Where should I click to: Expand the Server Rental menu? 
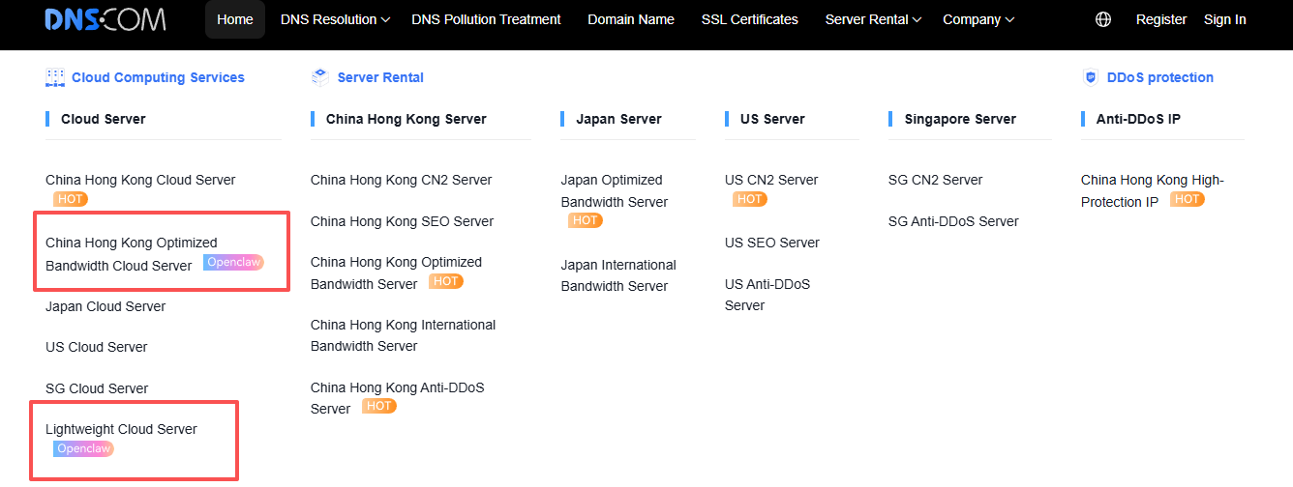pyautogui.click(x=873, y=19)
